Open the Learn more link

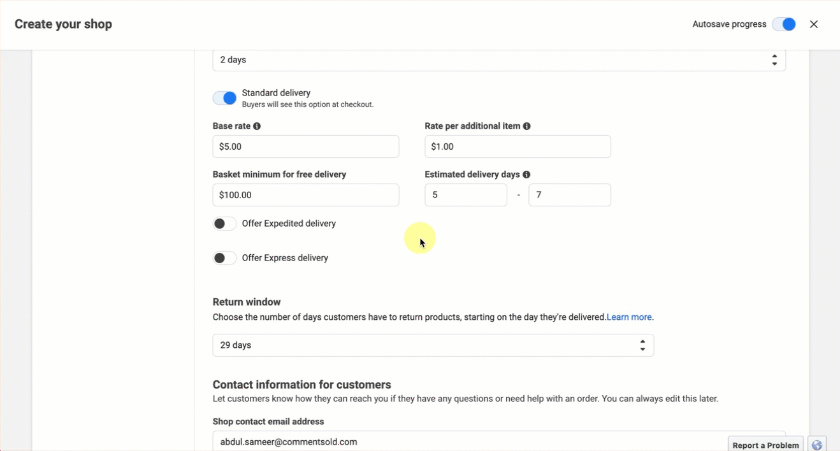tap(628, 317)
